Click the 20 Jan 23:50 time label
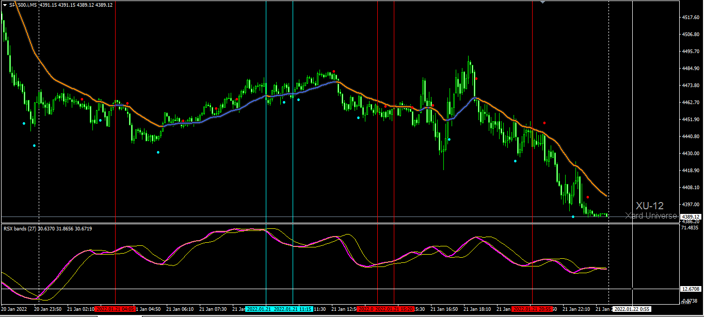This screenshot has width=705, height=317. click(x=48, y=309)
